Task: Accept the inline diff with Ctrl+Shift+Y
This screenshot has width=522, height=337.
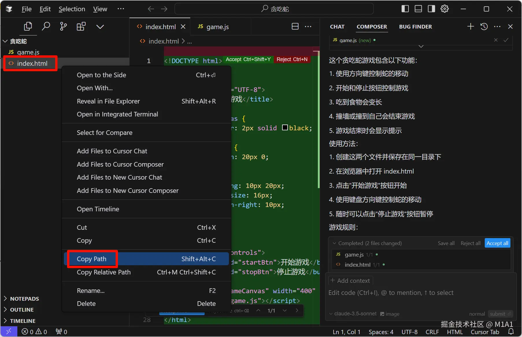Action: click(x=248, y=59)
